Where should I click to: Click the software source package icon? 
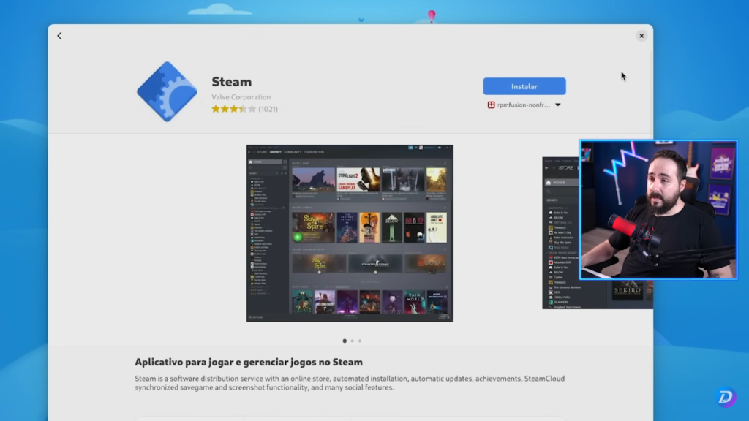pyautogui.click(x=491, y=105)
